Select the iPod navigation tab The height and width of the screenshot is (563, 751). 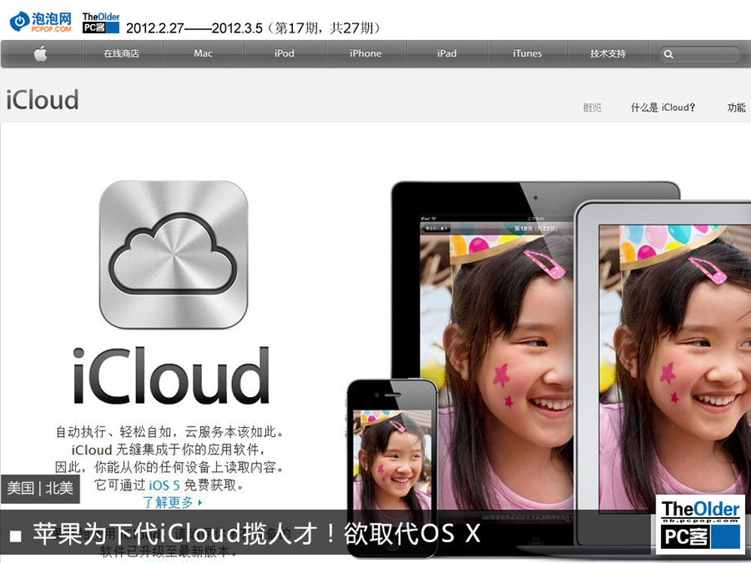click(x=284, y=53)
